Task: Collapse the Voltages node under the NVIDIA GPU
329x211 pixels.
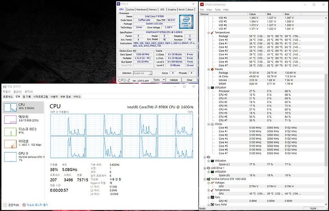Action: click(x=208, y=183)
